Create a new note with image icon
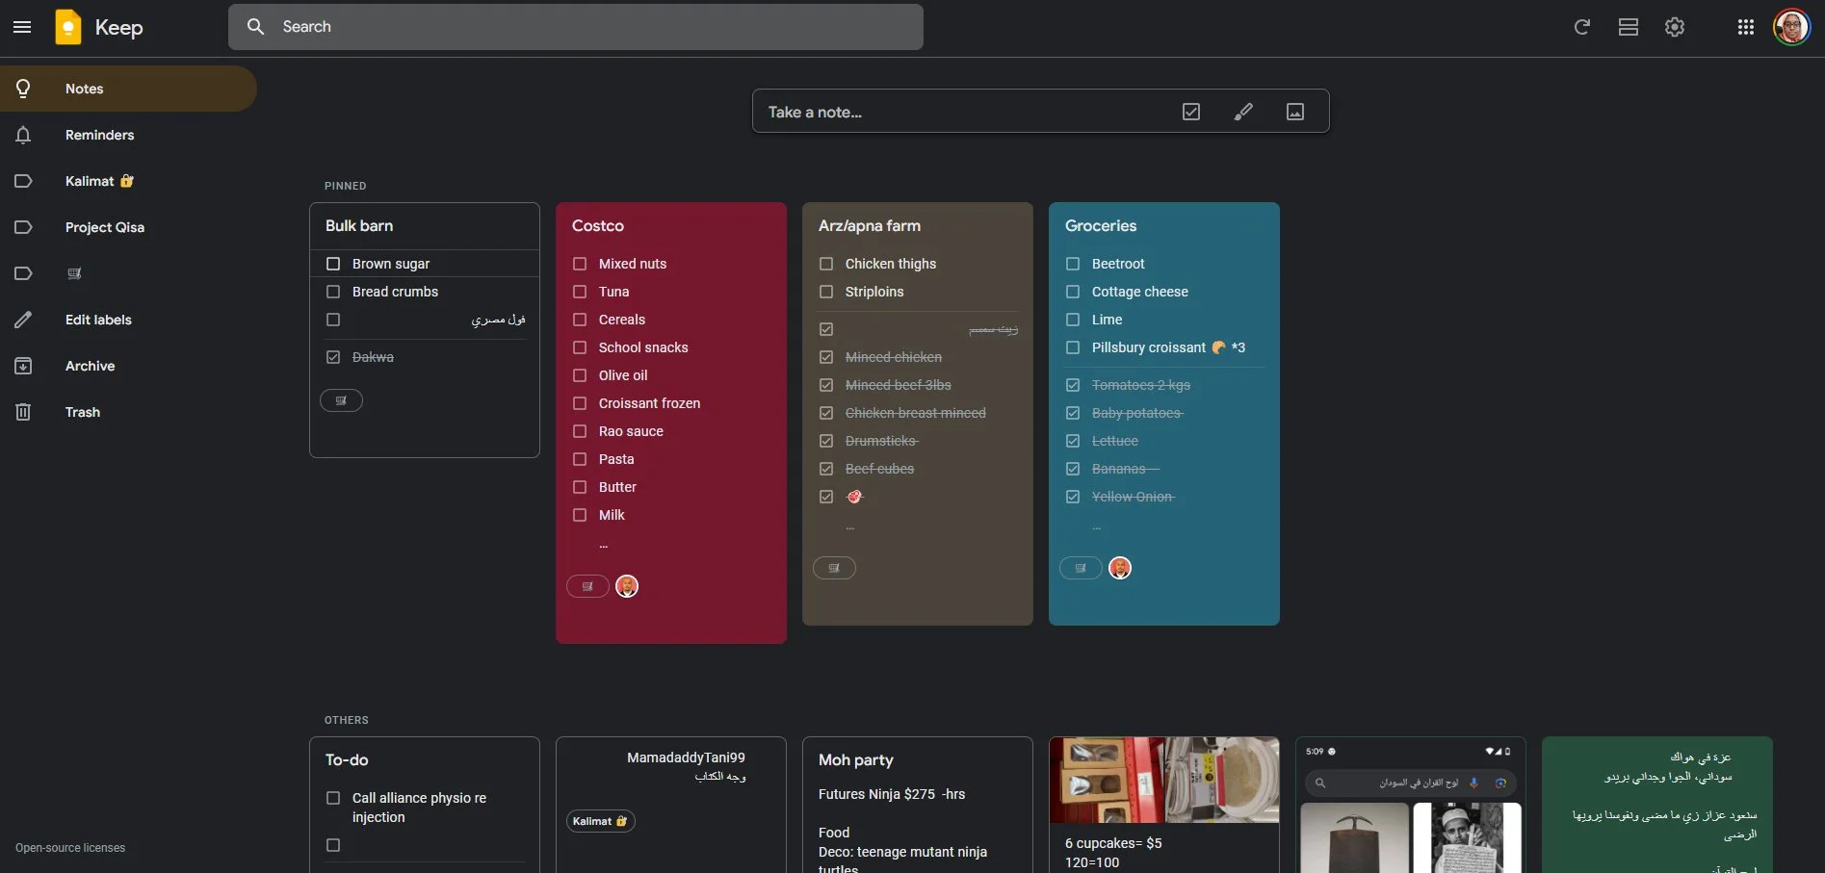The height and width of the screenshot is (873, 1825). pos(1295,112)
